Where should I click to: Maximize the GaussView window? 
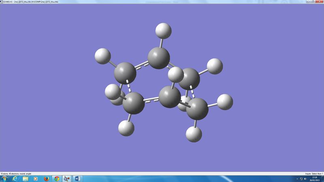pos(313,2)
